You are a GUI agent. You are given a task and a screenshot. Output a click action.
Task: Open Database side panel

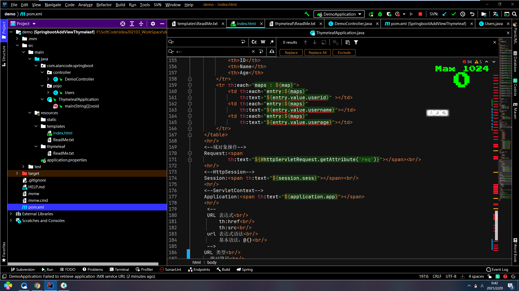tap(515, 61)
